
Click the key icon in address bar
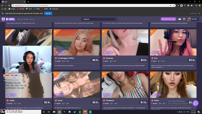170,6
